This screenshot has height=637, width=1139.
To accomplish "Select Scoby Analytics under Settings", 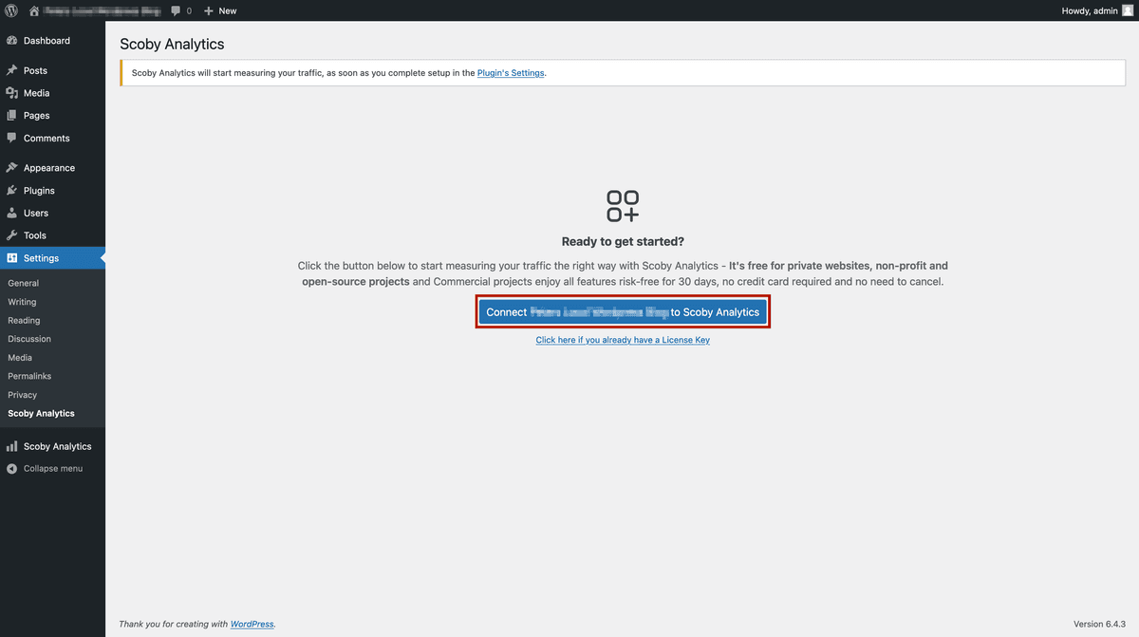I will (41, 413).
